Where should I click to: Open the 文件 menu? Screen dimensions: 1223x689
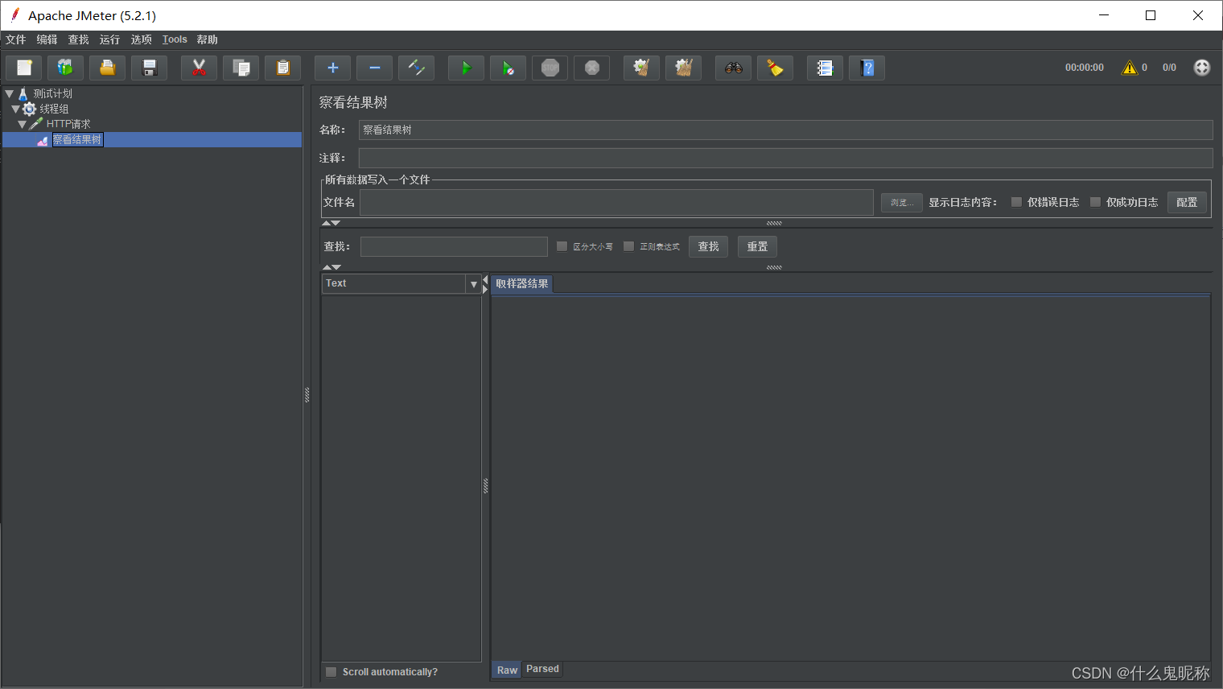[15, 39]
